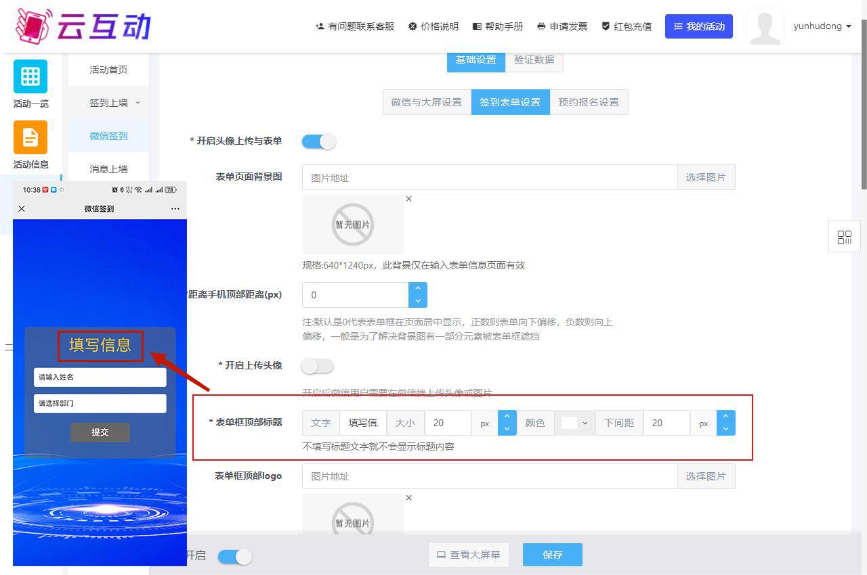
Task: Remove 表单页面背景图 with the x icon
Action: click(408, 199)
